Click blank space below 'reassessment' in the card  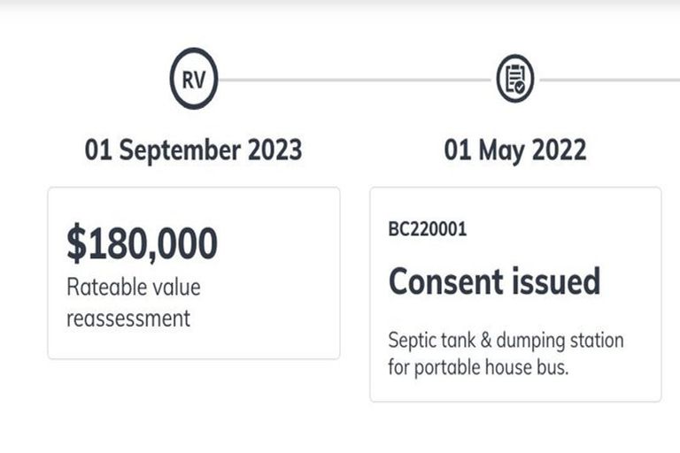[x=193, y=343]
